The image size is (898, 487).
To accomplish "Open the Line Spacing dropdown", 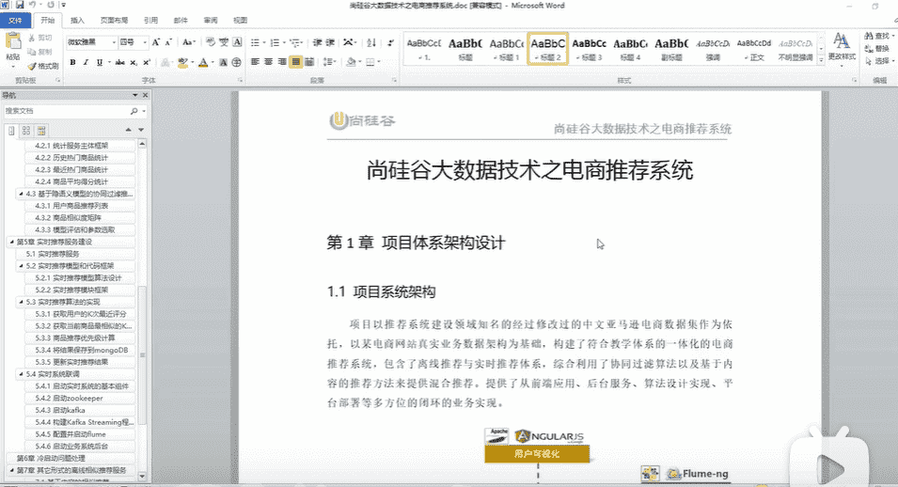I will (329, 62).
